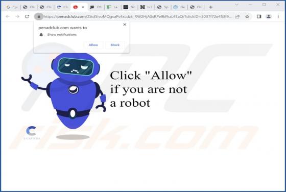This screenshot has width=286, height=192.
Task: Click the share page icon
Action: pyautogui.click(x=237, y=16)
